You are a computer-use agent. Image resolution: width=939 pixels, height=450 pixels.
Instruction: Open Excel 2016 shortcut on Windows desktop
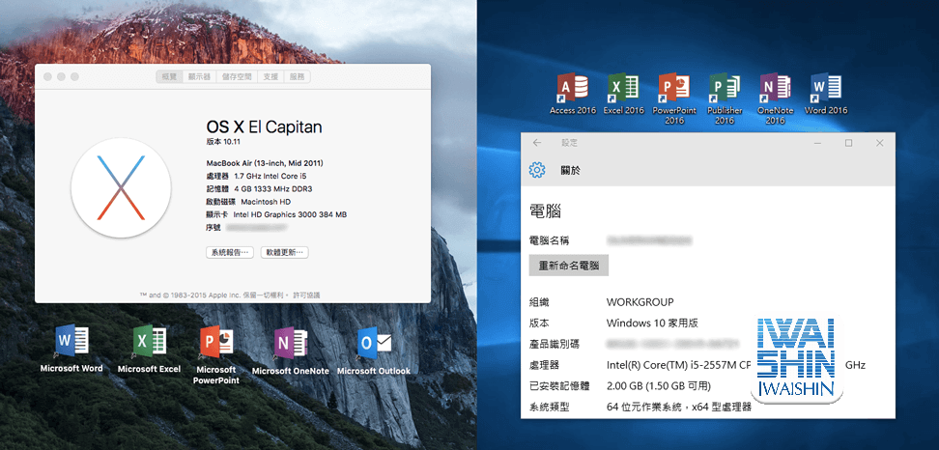coord(623,89)
